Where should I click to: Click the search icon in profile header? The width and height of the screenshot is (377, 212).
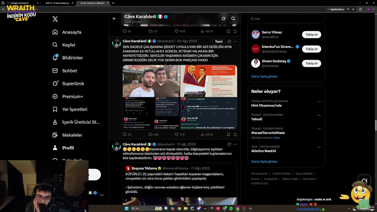pyautogui.click(x=233, y=19)
